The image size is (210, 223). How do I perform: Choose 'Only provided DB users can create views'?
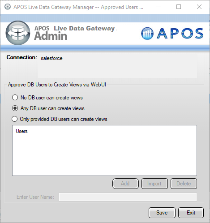pyautogui.click(x=15, y=119)
